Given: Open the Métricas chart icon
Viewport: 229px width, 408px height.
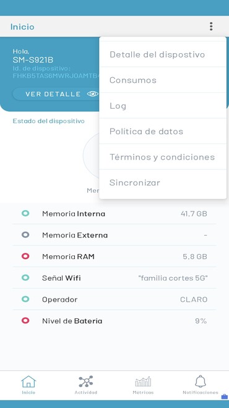Looking at the screenshot, I should (x=143, y=381).
